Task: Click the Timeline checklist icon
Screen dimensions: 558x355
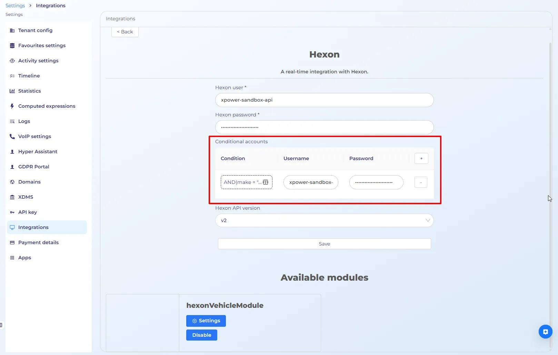Action: pyautogui.click(x=12, y=76)
